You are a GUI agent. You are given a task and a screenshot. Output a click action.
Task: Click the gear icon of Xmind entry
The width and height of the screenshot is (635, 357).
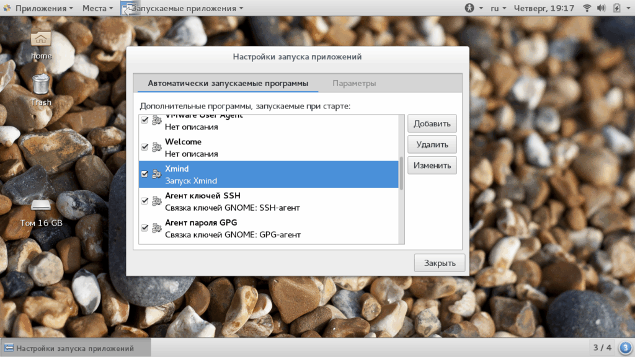tap(157, 174)
